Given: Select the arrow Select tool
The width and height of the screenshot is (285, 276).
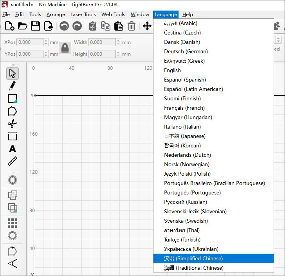Looking at the screenshot, I should pyautogui.click(x=13, y=73).
